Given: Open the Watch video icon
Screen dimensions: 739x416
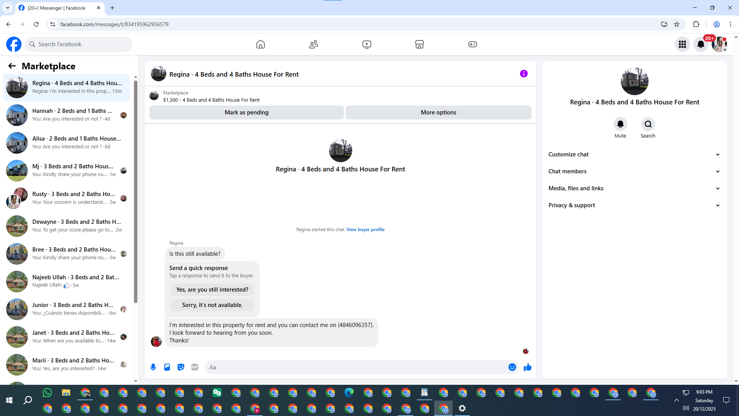Looking at the screenshot, I should click(x=367, y=44).
